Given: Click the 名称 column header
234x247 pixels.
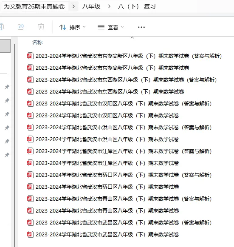Looking at the screenshot, I should click(37, 43).
